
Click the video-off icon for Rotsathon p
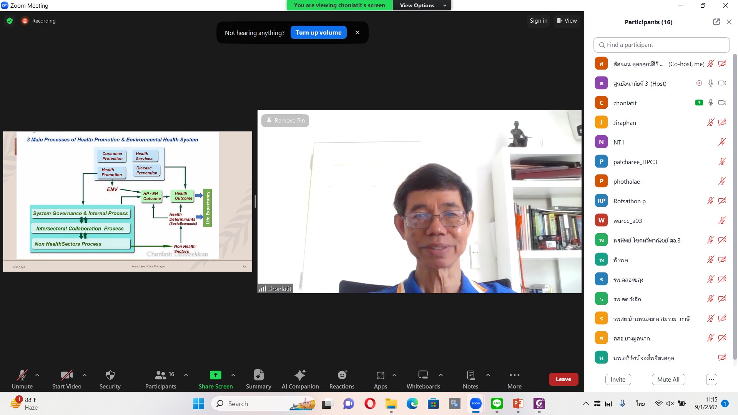click(722, 201)
